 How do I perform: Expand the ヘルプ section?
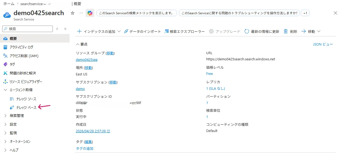[x=5, y=150]
